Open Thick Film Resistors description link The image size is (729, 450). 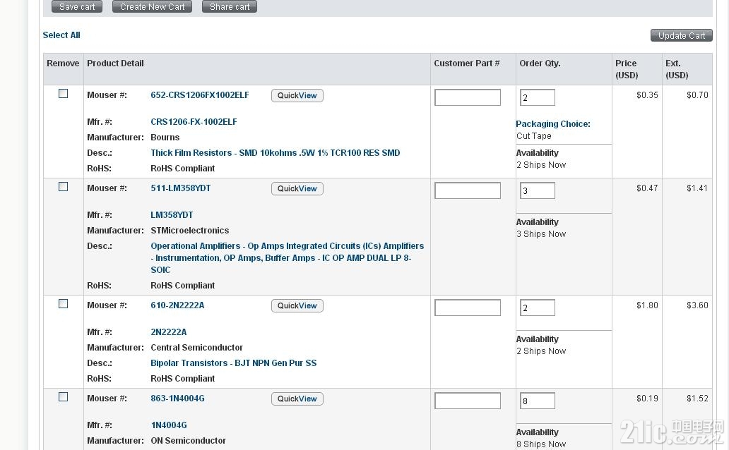coord(275,153)
